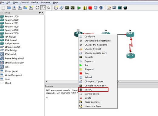The width and height of the screenshot is (158, 116).
Task: Select Lower one layer menu entry
Action: (98, 106)
